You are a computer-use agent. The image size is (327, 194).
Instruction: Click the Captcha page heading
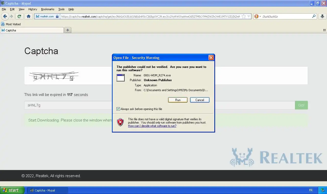click(41, 51)
